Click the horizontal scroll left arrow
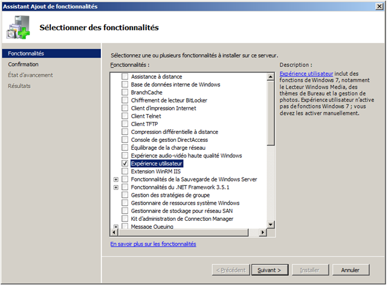Viewport: 388px width, 286px height. 114,232
